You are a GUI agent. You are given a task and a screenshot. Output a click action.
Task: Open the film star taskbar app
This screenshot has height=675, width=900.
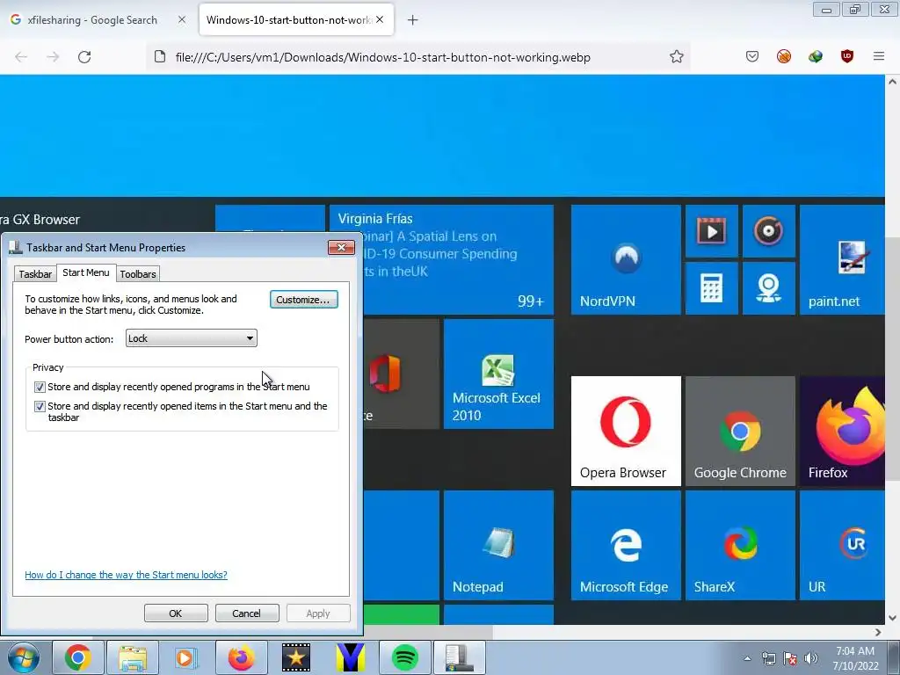295,657
